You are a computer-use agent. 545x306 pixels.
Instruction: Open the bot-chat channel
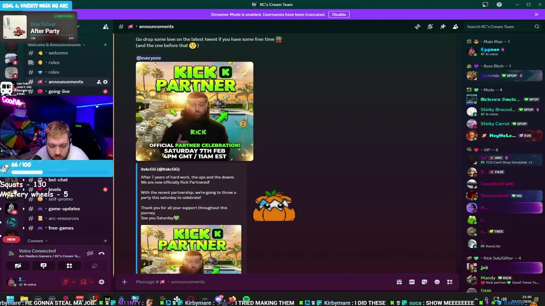(68, 180)
